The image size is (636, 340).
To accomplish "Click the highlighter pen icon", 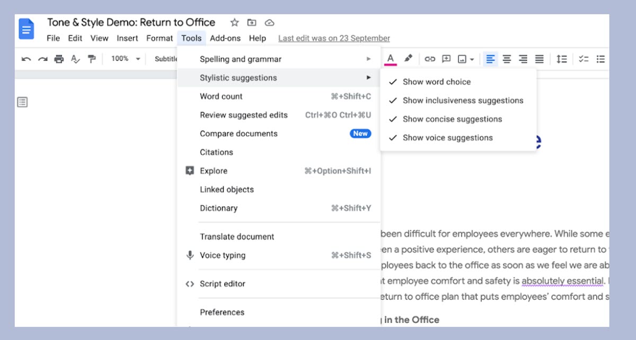I will pos(408,59).
